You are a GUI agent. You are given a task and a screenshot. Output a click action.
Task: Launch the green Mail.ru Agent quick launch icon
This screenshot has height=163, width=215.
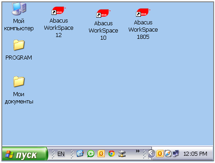pos(91,154)
